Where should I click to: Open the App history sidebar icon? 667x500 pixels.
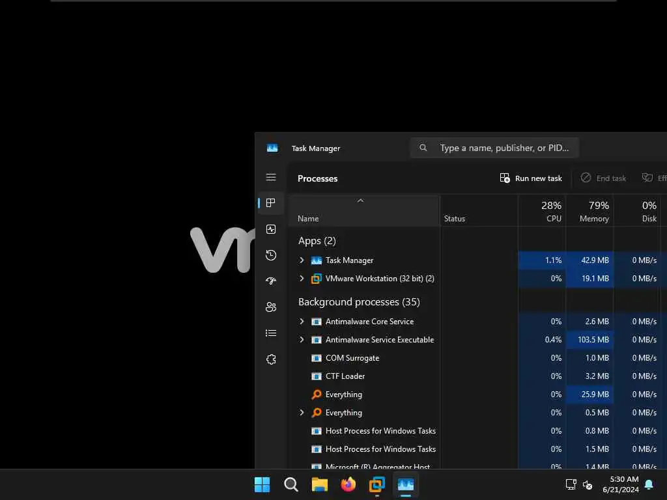click(271, 255)
